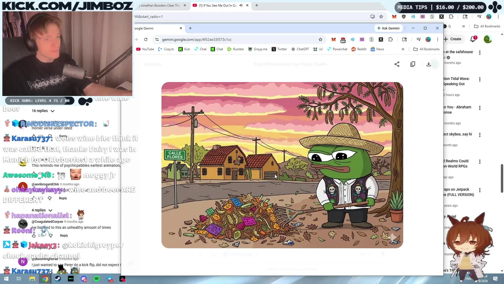Screen dimensions: 504x284
Task: Expand the 16 replies thread
Action: [x=43, y=111]
